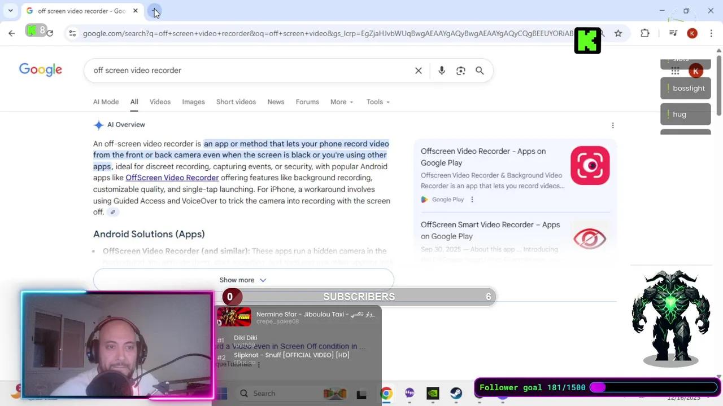Screen dimensions: 723x406
Task: Click the hug overlay button
Action: pyautogui.click(x=686, y=114)
